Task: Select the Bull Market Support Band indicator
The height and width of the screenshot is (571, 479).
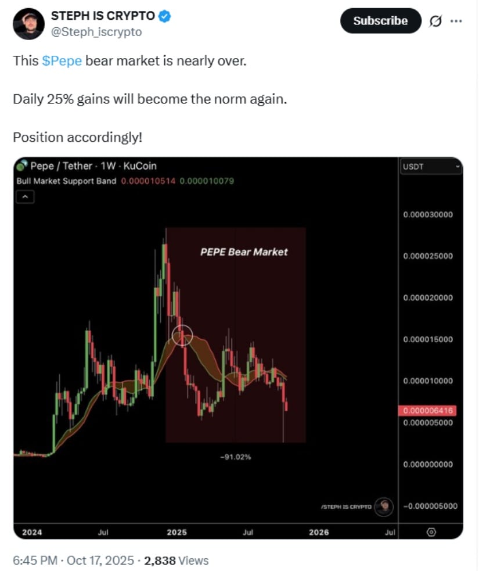Action: [x=67, y=181]
